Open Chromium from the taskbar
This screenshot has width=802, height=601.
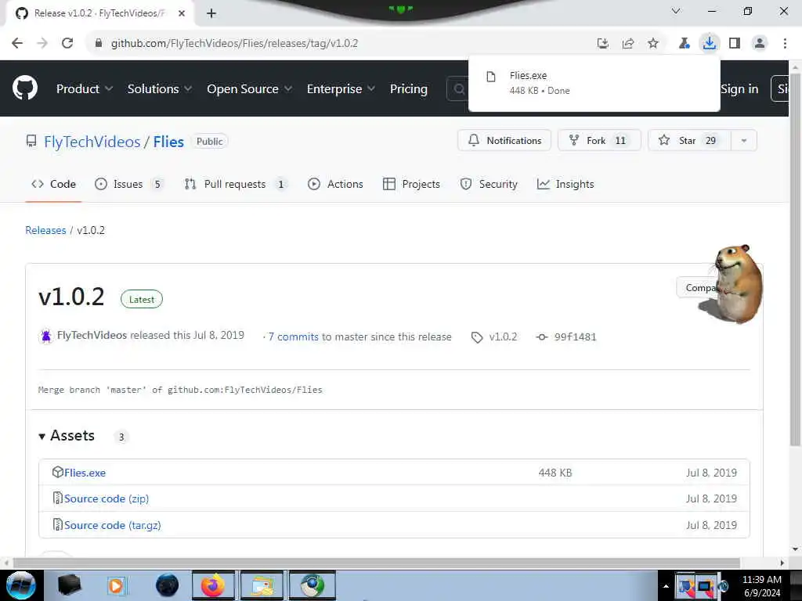click(x=312, y=585)
